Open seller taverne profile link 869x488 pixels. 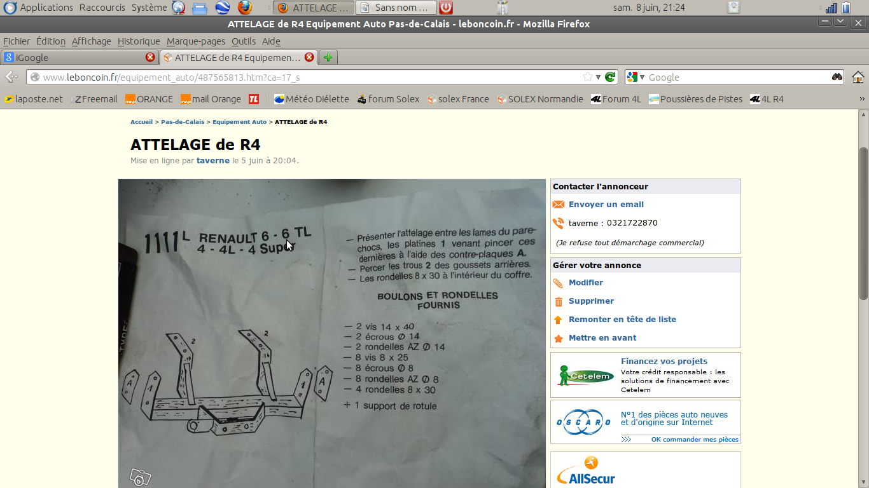click(213, 161)
